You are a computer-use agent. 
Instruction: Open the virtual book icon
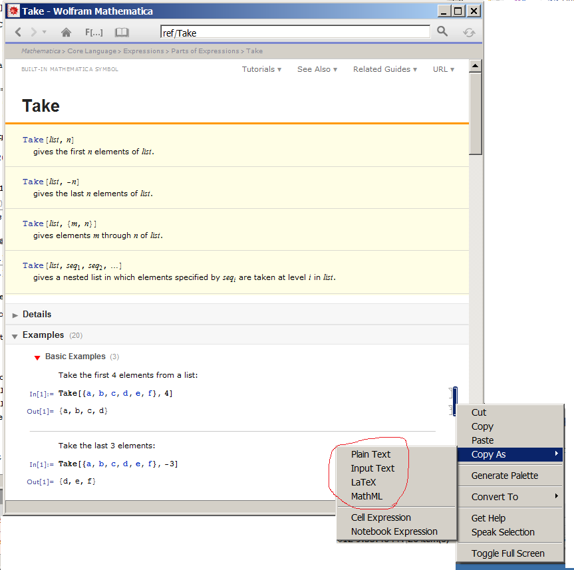[x=122, y=33]
